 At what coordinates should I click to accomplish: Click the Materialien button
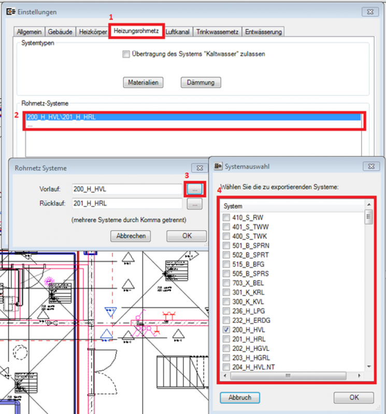pyautogui.click(x=144, y=82)
